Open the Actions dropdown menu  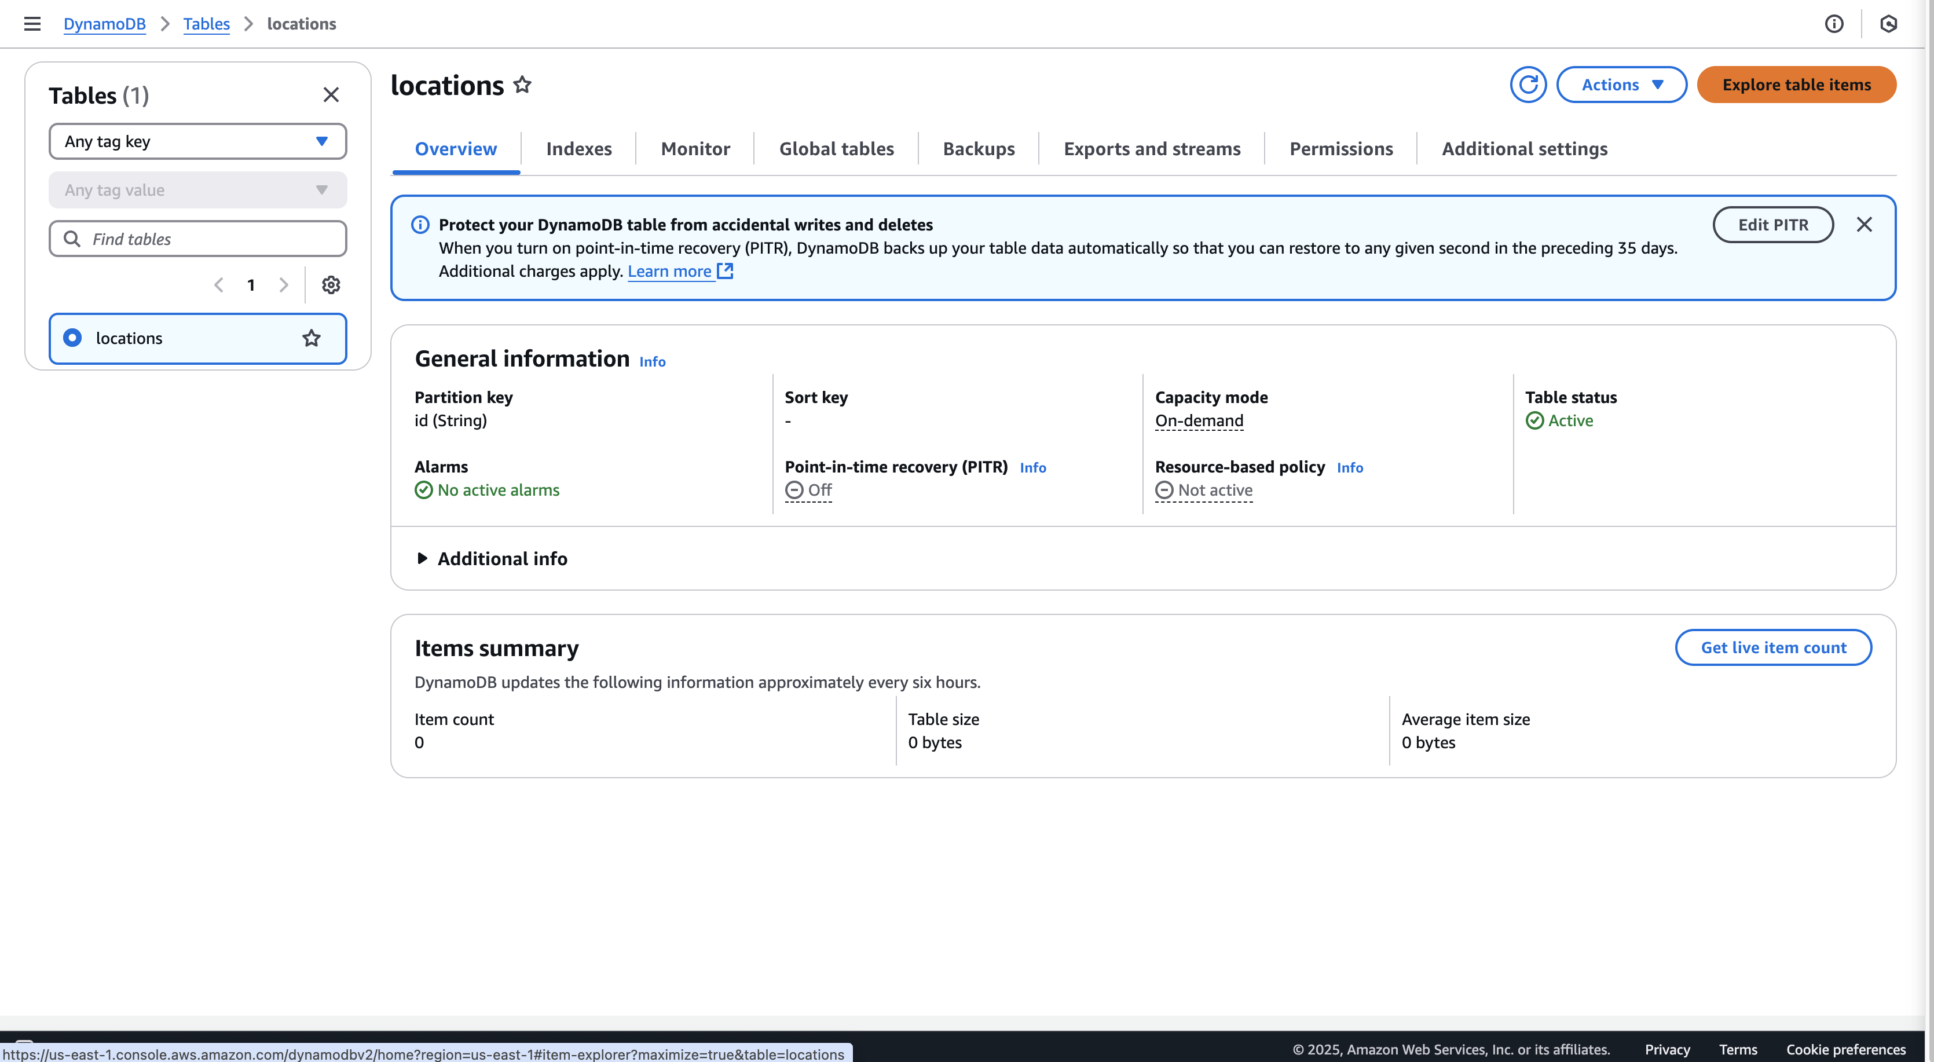point(1622,85)
